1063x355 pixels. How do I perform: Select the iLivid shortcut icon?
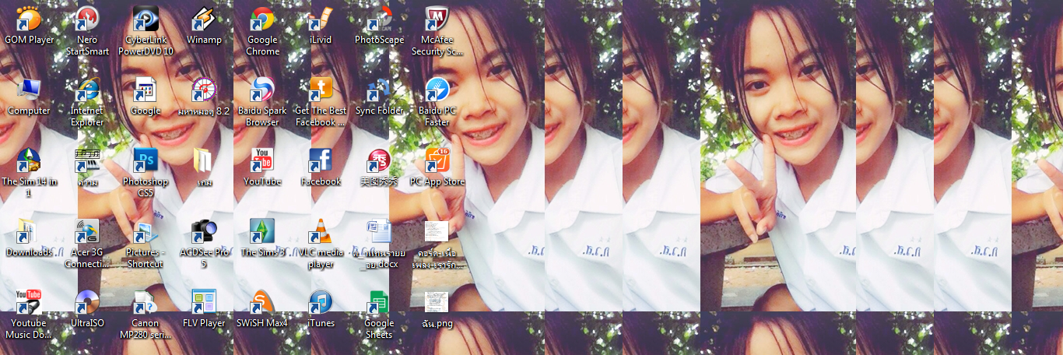321,19
